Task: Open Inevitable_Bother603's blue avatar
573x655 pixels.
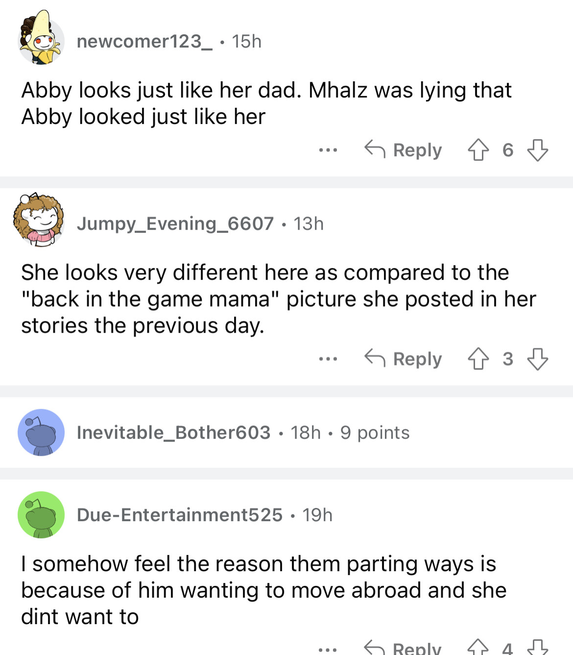Action: 41,432
